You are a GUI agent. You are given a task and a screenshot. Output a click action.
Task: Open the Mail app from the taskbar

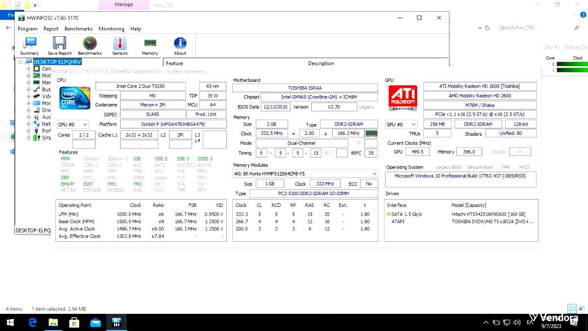pos(96,323)
